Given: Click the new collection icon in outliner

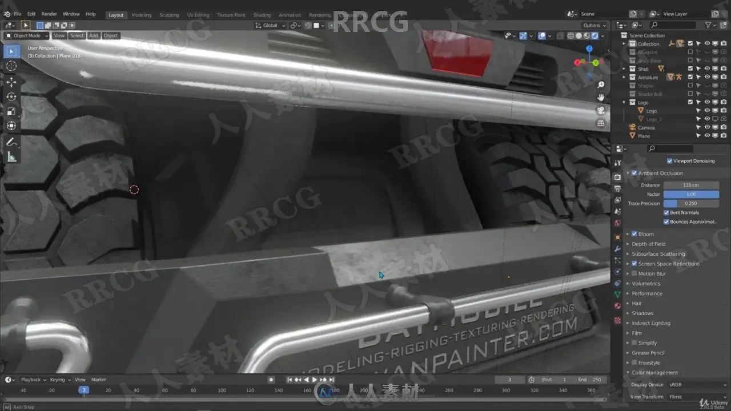Looking at the screenshot, I should tap(724, 25).
